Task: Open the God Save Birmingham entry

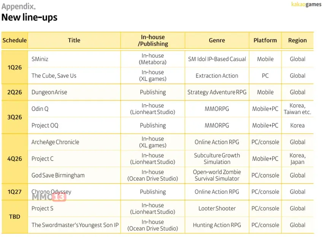Action: (x=58, y=175)
